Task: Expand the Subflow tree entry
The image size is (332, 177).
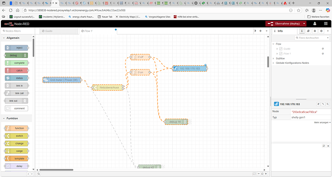Action: coord(273,59)
